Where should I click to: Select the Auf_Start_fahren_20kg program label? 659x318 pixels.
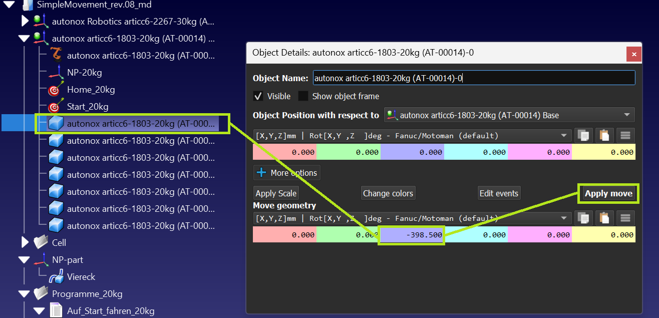(111, 311)
